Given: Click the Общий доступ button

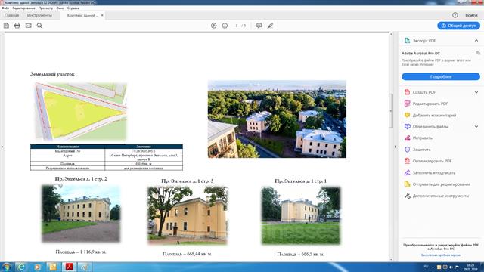Looking at the screenshot, I should coord(458,26).
